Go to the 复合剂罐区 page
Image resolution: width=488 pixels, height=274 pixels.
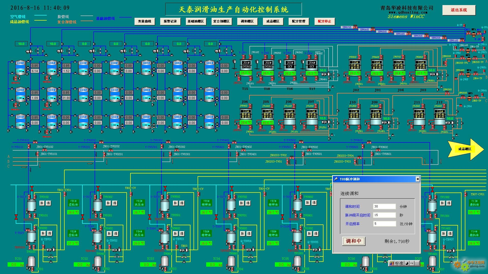click(x=221, y=21)
